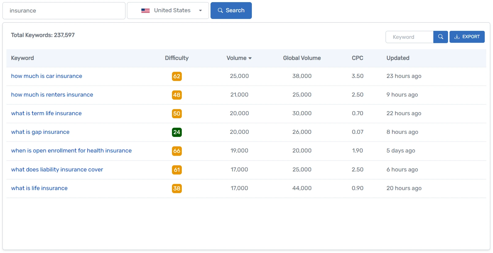Click the Total Keywords: 237,597 text
The width and height of the screenshot is (493, 253).
[x=43, y=35]
